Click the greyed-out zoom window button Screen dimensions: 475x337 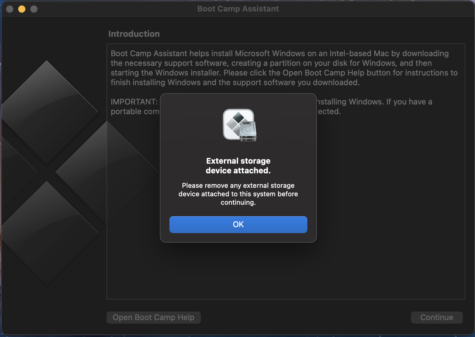tap(34, 9)
